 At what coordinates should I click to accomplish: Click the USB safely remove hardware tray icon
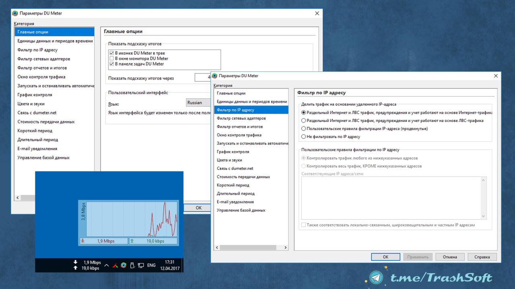tap(132, 265)
